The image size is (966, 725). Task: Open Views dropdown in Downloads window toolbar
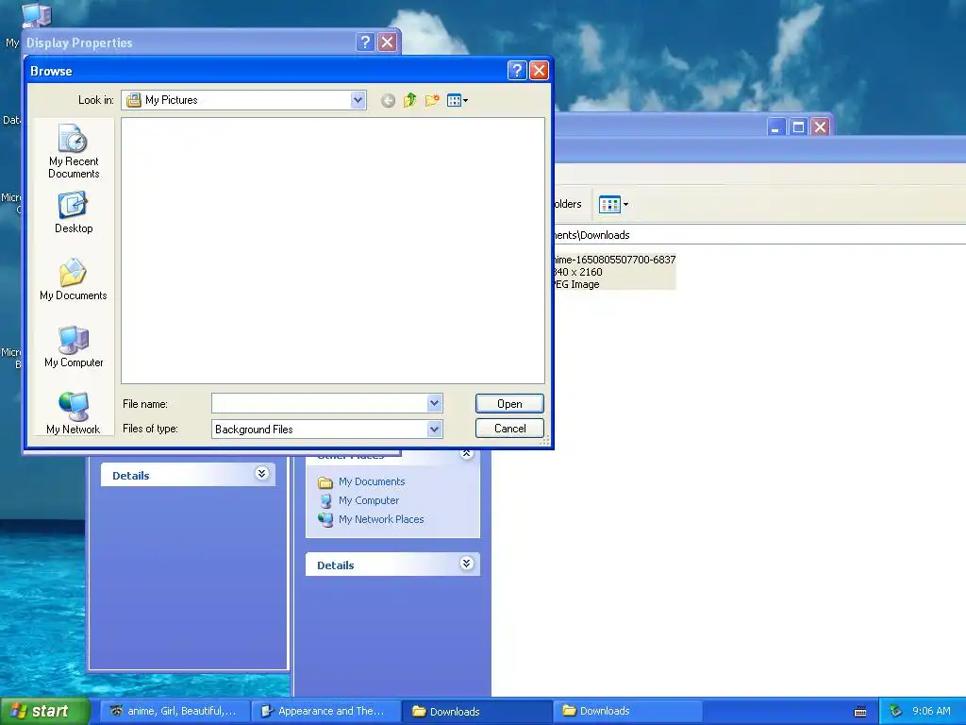(613, 204)
